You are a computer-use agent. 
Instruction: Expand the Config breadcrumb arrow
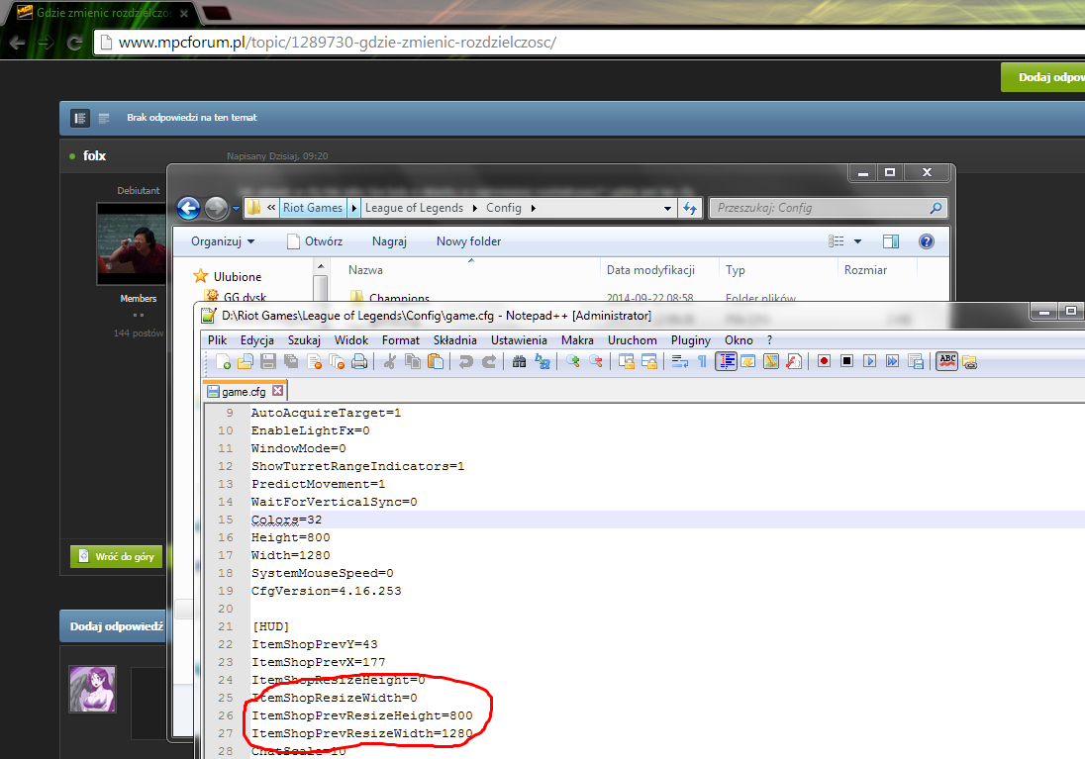(533, 208)
